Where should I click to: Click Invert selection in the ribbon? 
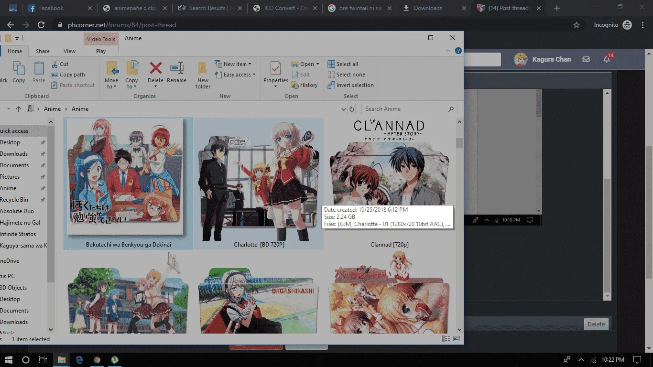tap(350, 85)
